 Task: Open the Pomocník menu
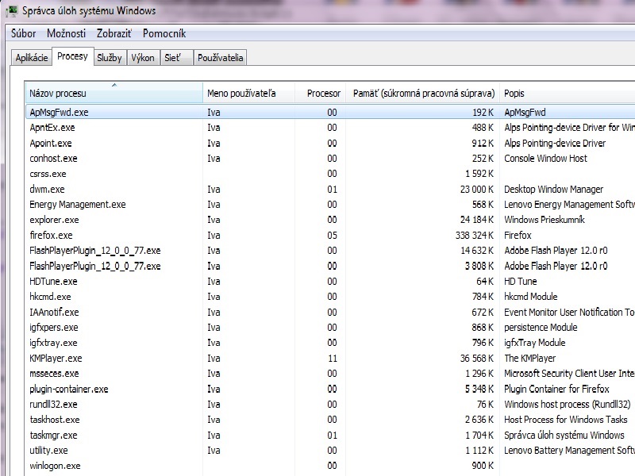click(164, 33)
